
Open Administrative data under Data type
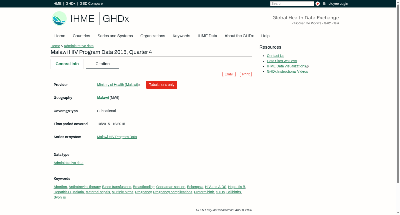tap(68, 163)
